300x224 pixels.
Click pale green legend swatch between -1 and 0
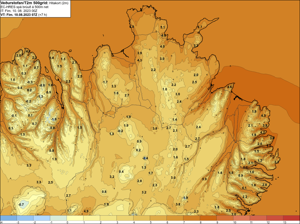coord(58,218)
